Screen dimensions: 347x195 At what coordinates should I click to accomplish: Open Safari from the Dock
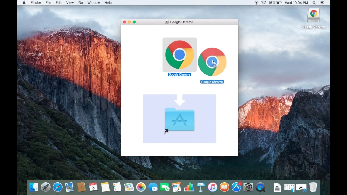[x=57, y=187]
